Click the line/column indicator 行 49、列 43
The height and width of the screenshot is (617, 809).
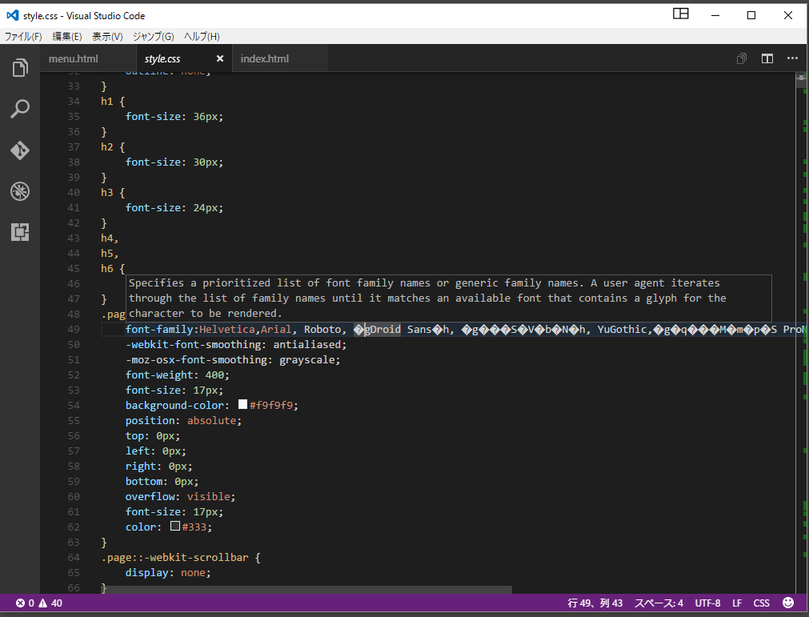tap(595, 603)
